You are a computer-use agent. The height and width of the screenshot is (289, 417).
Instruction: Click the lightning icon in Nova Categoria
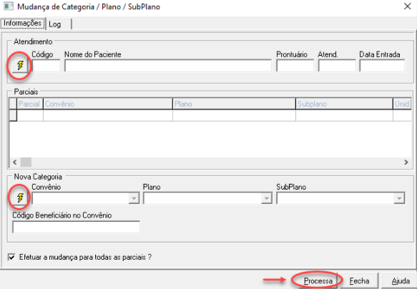(20, 198)
